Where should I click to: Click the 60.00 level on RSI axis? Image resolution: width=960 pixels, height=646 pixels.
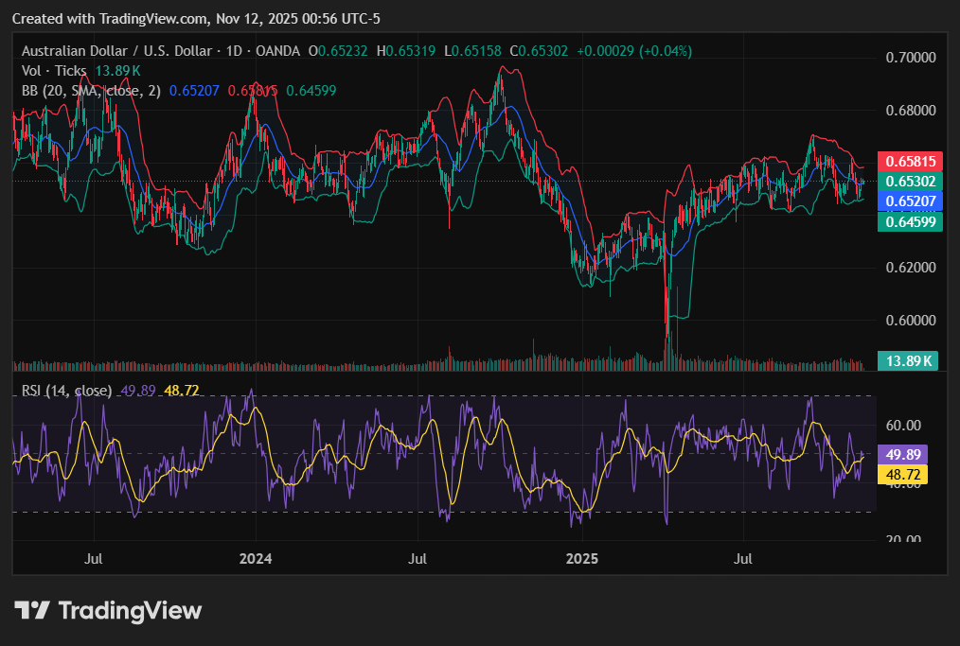tap(904, 426)
